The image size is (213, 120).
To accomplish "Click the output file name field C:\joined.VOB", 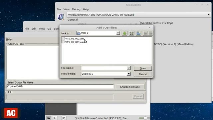I will (60, 87).
